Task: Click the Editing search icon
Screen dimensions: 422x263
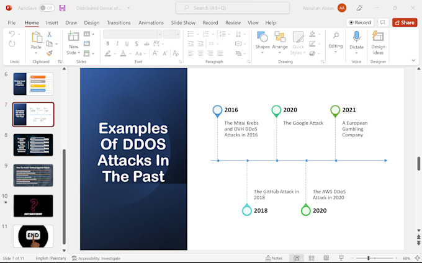Action: (336, 35)
